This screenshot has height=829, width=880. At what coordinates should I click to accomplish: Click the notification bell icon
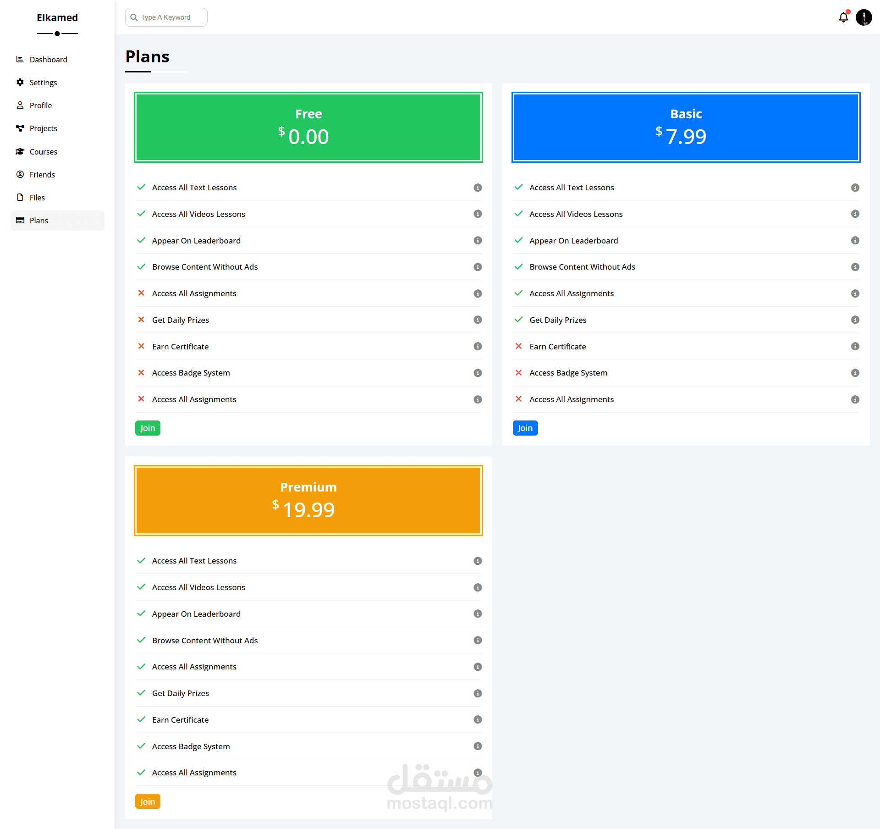click(843, 17)
